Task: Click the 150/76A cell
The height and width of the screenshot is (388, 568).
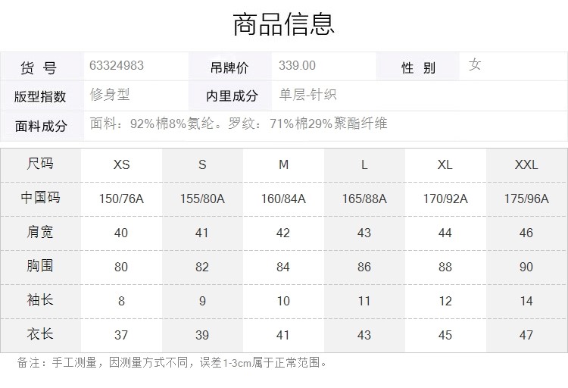Action: point(121,199)
